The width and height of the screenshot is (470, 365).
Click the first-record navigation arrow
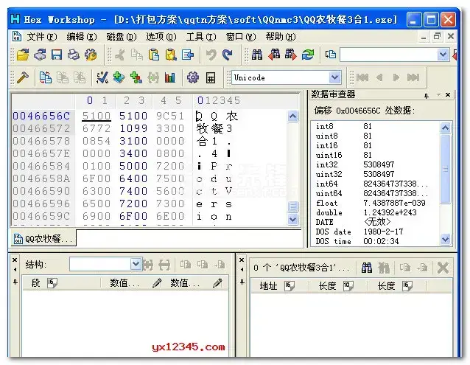[362, 77]
